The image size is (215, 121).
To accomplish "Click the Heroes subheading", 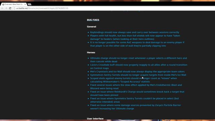I will click(x=91, y=52).
